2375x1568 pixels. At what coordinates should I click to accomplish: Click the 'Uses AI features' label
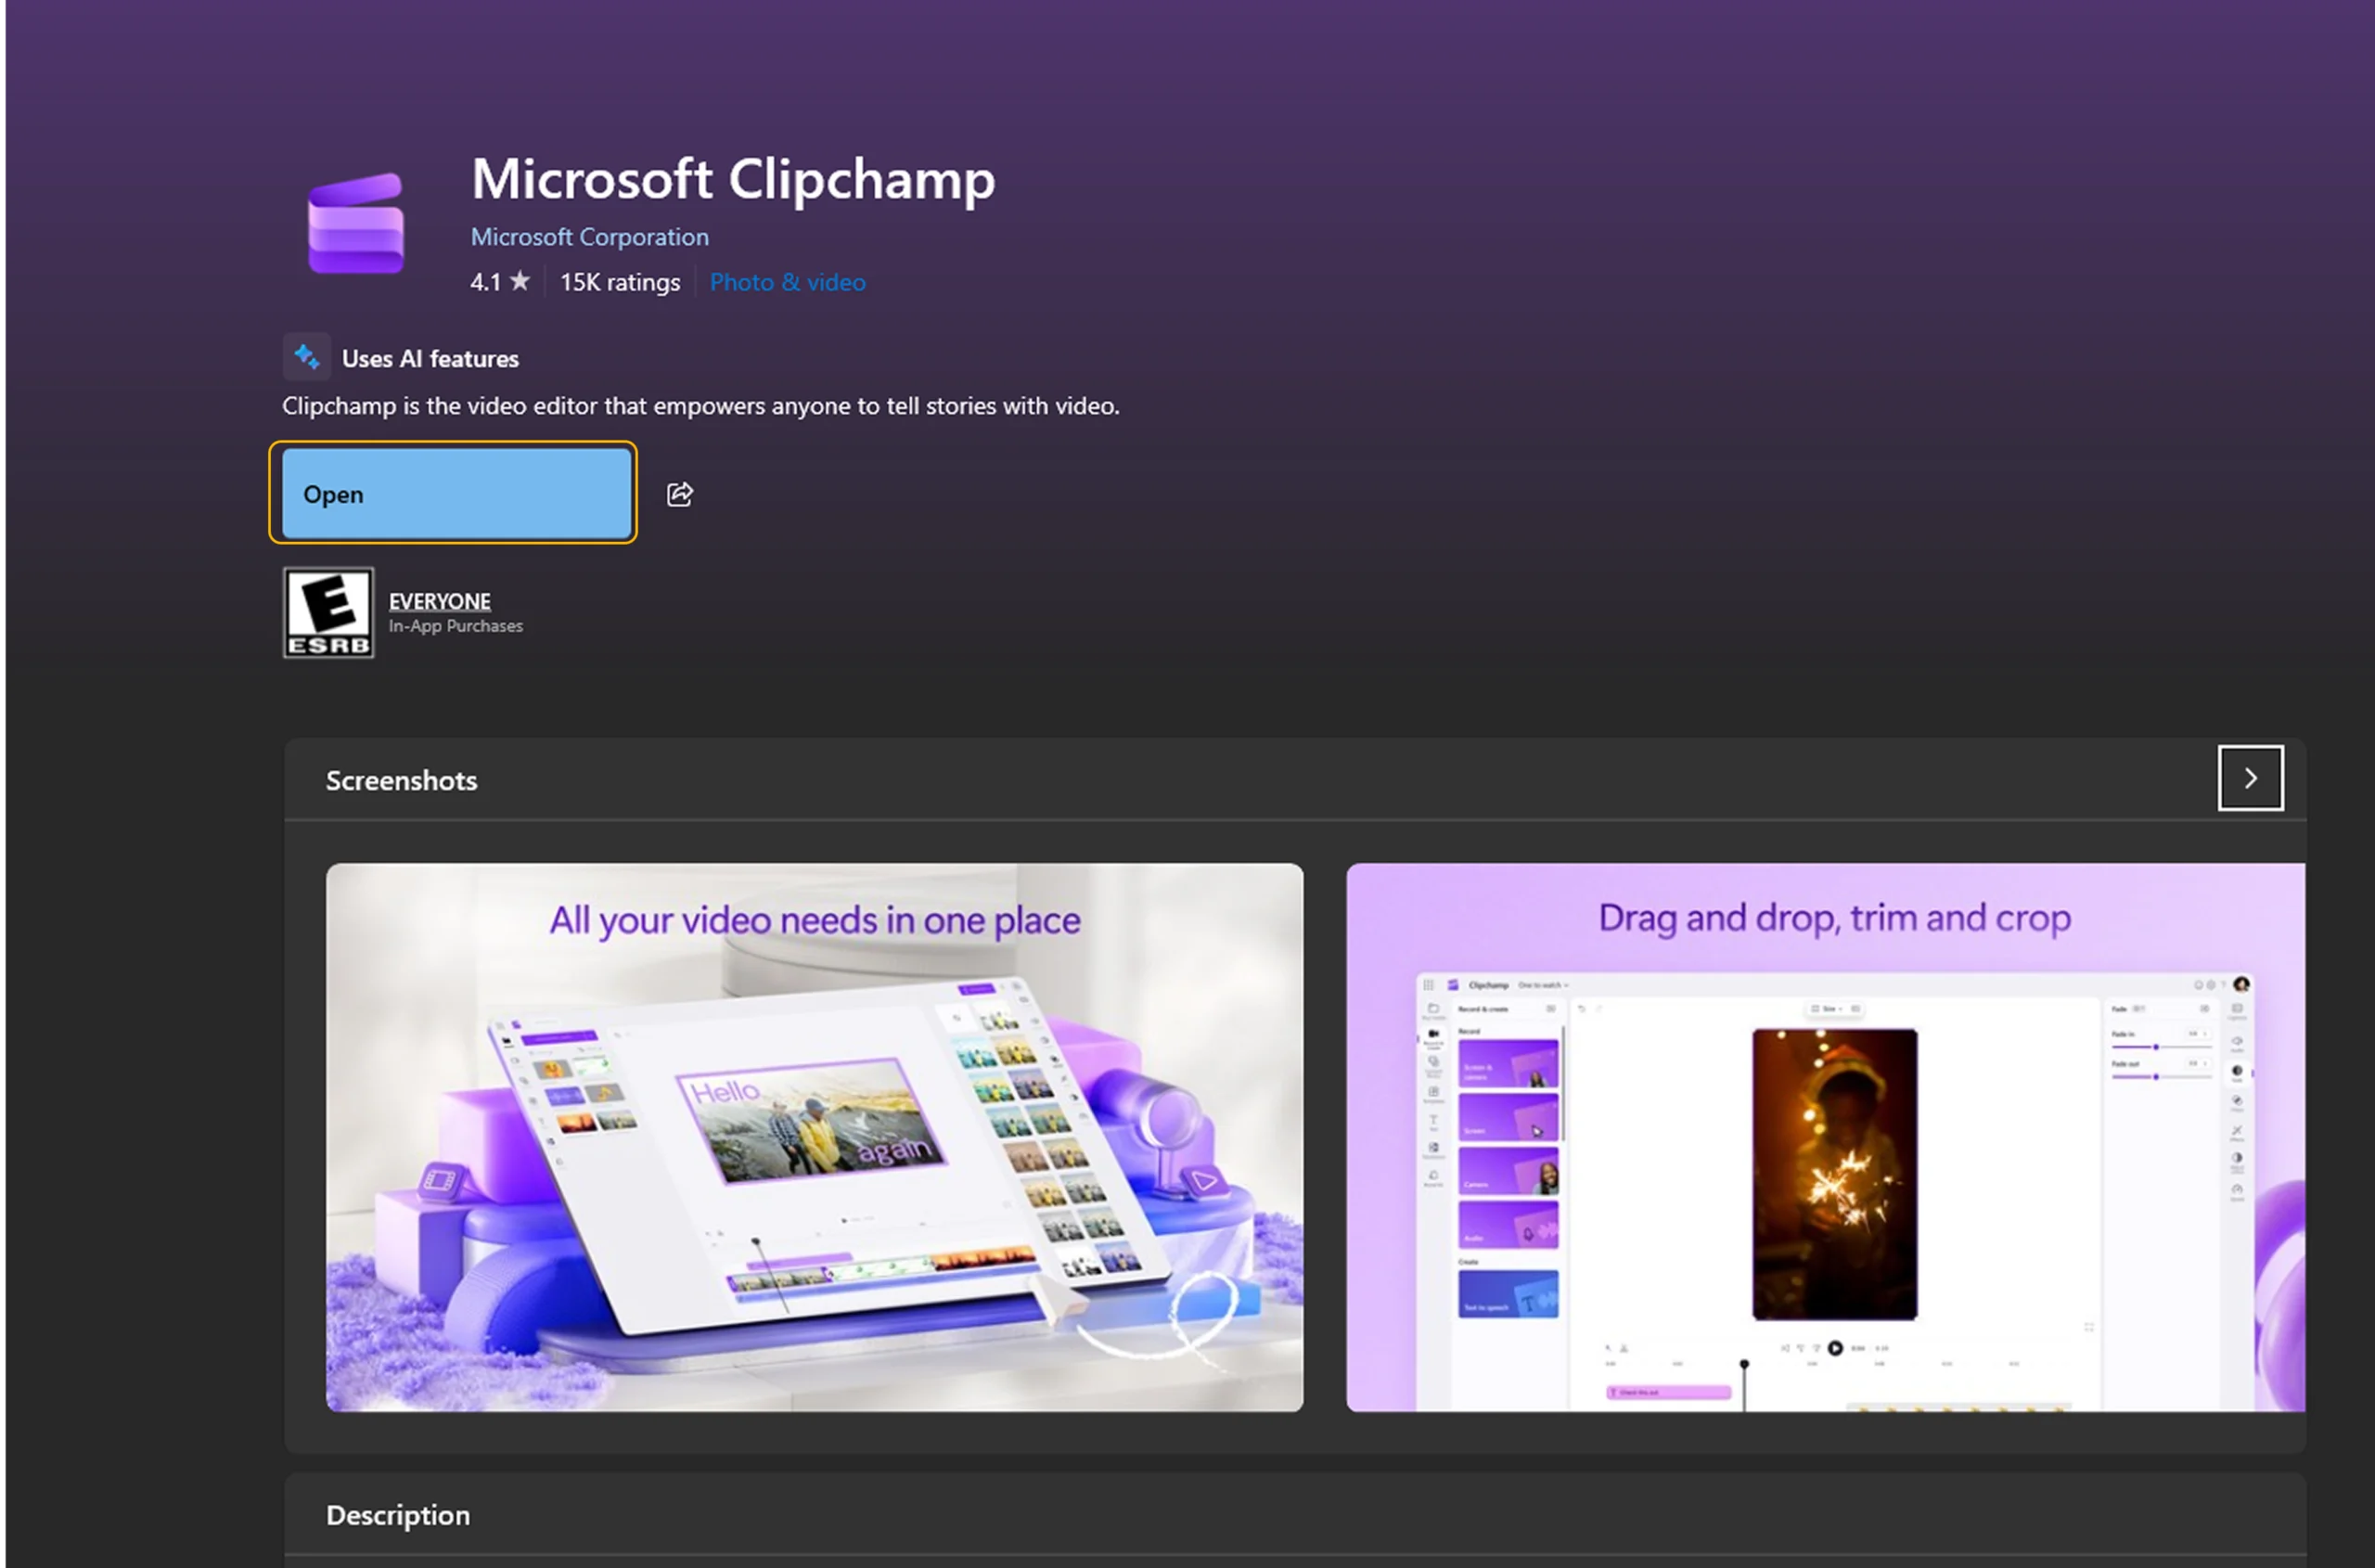430,359
